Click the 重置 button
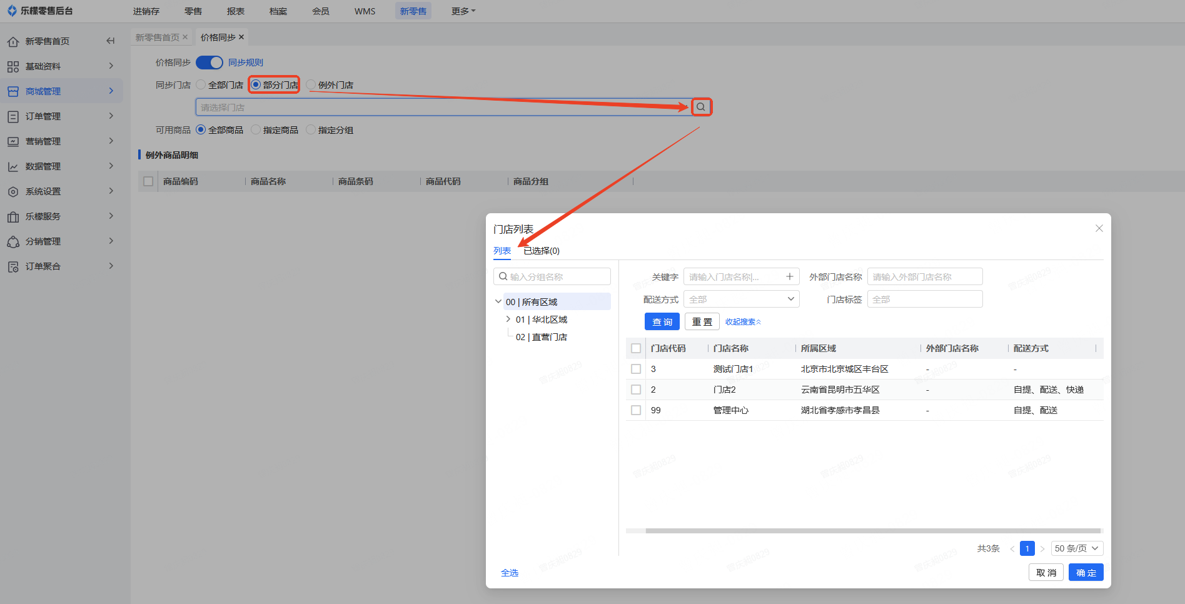This screenshot has height=604, width=1185. (702, 321)
